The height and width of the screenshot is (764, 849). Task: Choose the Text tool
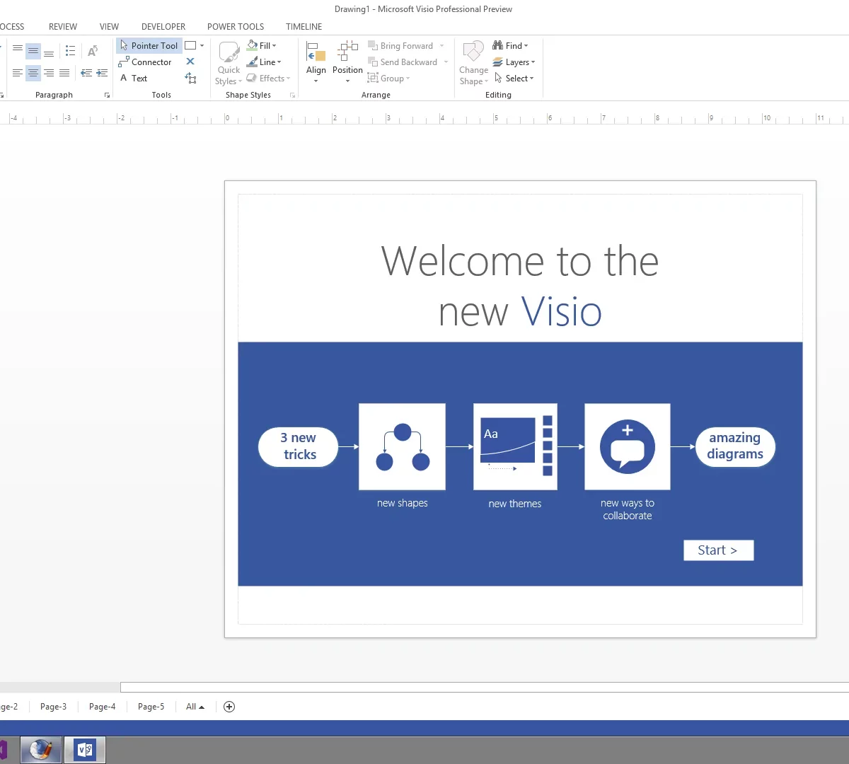(x=134, y=79)
